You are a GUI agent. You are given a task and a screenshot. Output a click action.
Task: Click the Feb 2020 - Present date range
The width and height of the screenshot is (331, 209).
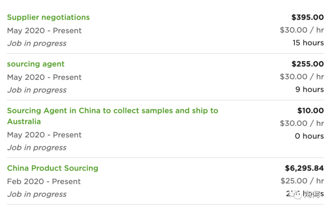click(44, 181)
